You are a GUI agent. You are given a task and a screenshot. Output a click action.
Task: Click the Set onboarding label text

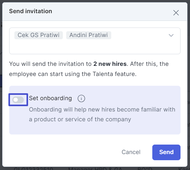coord(50,98)
